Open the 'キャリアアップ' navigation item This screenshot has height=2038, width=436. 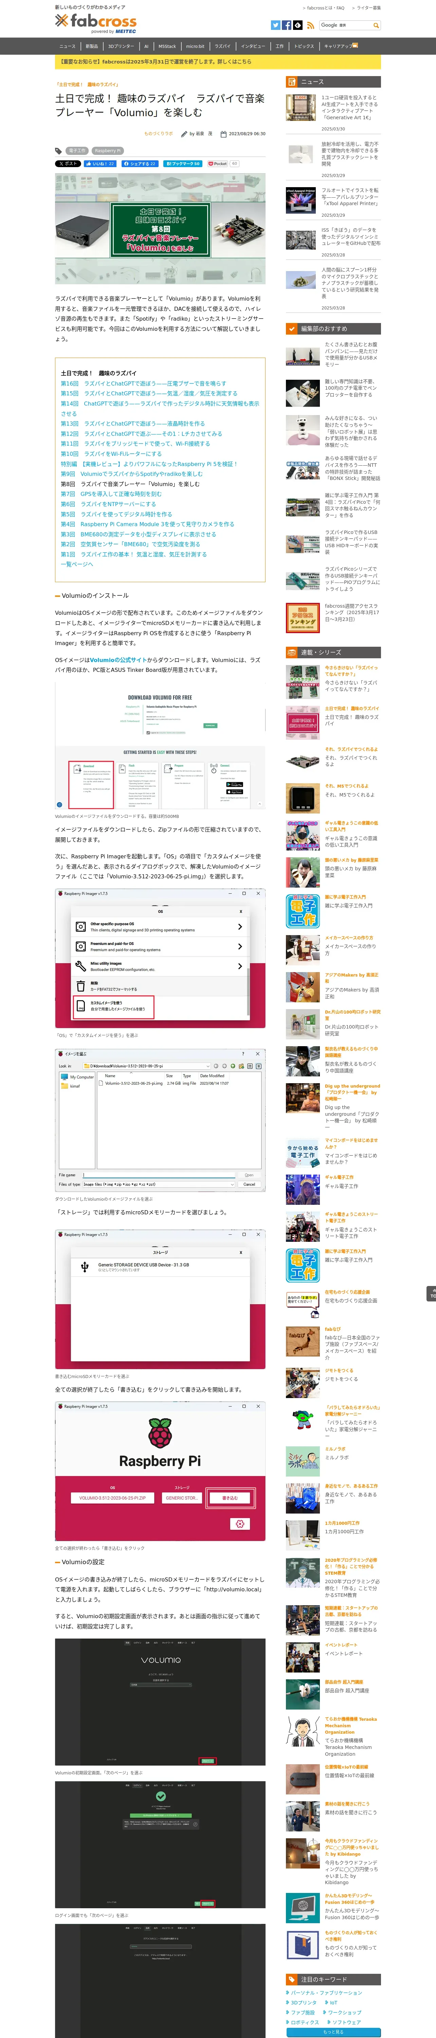tap(339, 46)
